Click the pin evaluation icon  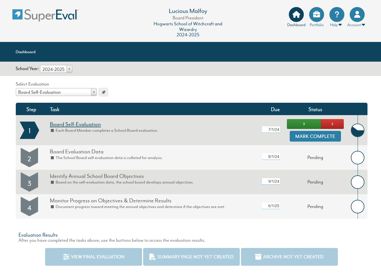coord(103,92)
